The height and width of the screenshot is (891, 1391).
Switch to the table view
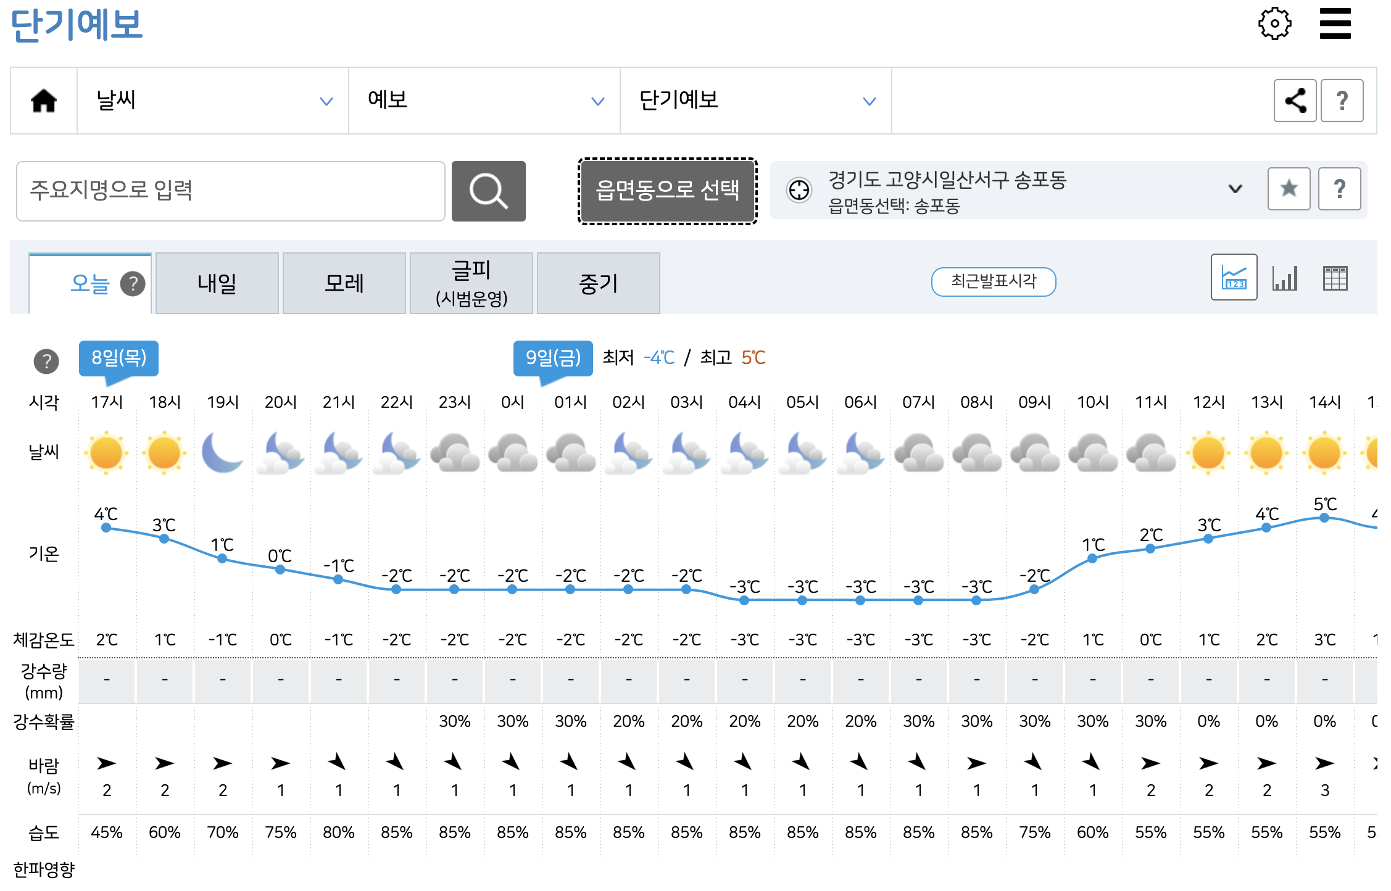1334,279
